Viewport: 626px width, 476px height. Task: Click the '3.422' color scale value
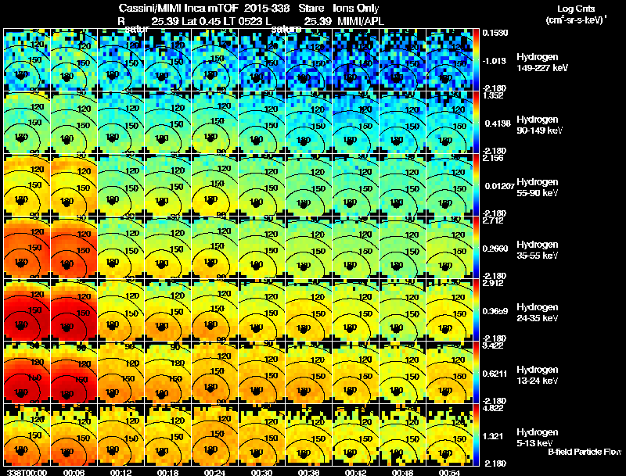point(493,345)
